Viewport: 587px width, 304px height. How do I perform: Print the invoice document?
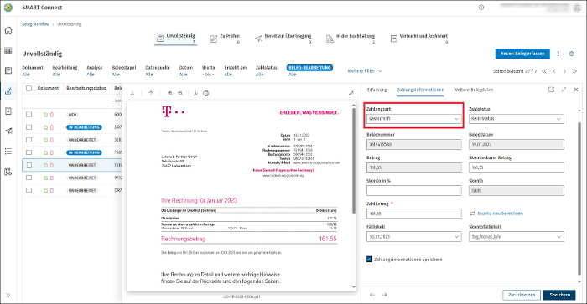206,94
